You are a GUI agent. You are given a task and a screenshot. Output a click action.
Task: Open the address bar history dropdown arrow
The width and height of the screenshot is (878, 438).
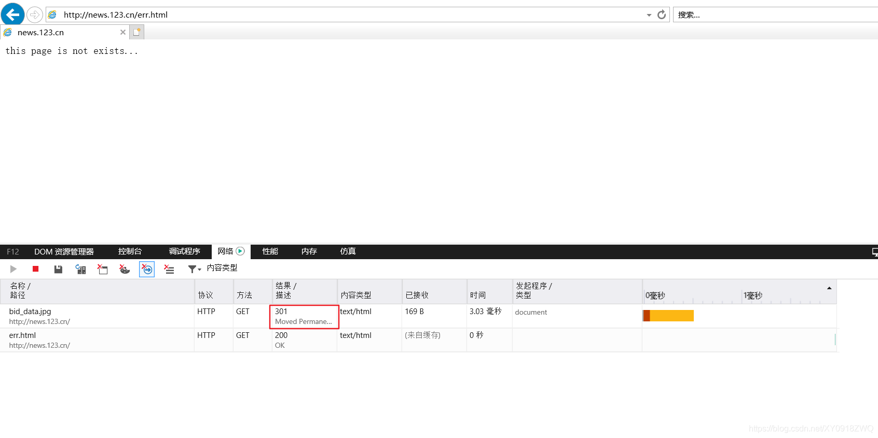coord(649,15)
